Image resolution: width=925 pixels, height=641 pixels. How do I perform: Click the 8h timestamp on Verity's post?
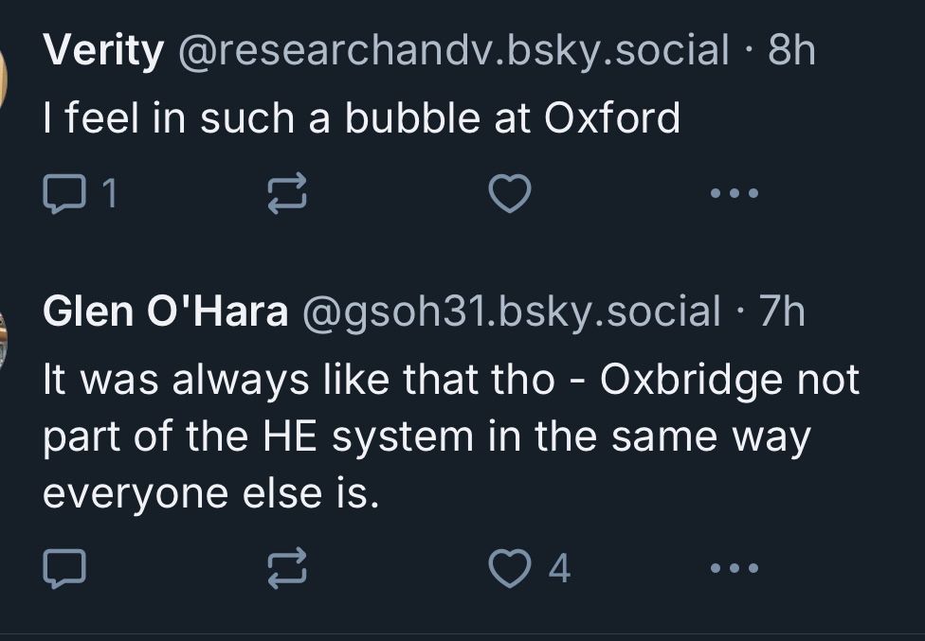pos(792,50)
